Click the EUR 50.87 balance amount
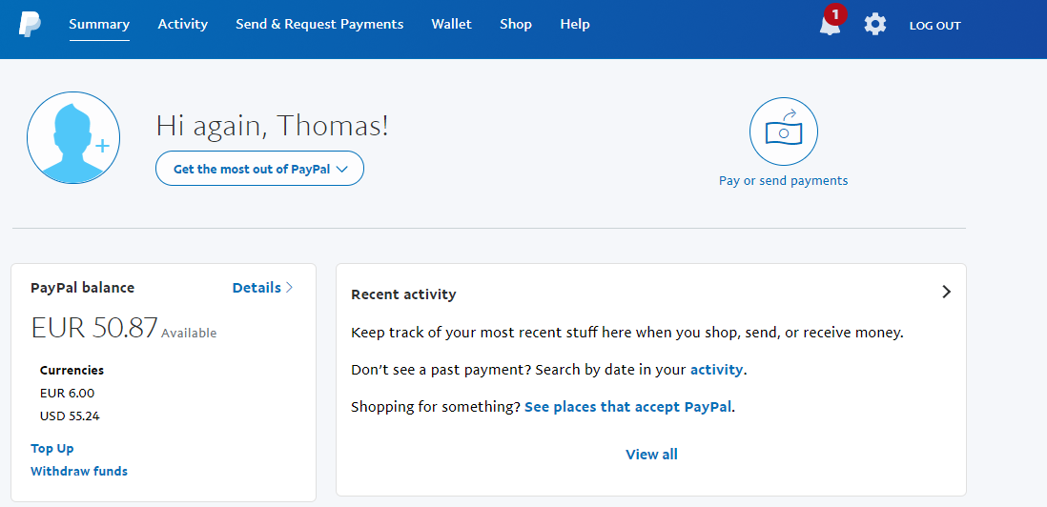The image size is (1047, 507). (94, 328)
